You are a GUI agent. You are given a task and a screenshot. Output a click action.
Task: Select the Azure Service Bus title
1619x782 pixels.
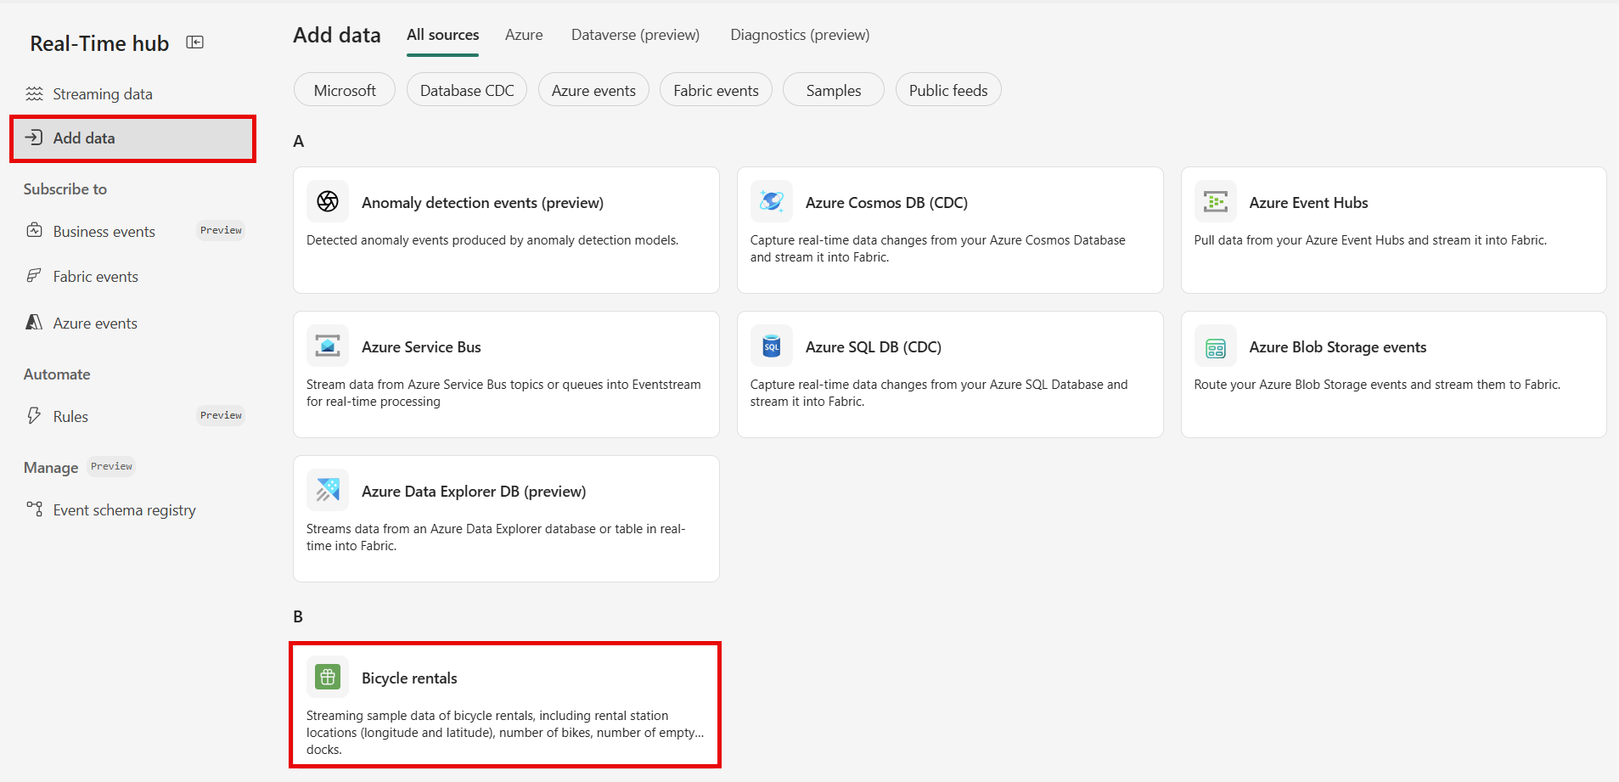[x=421, y=347]
